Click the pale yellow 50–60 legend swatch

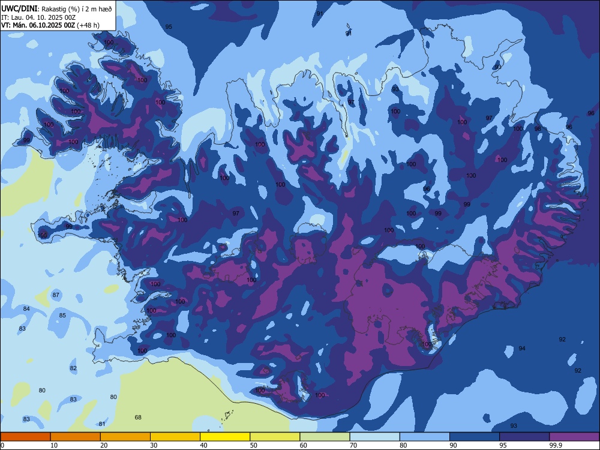pos(275,437)
